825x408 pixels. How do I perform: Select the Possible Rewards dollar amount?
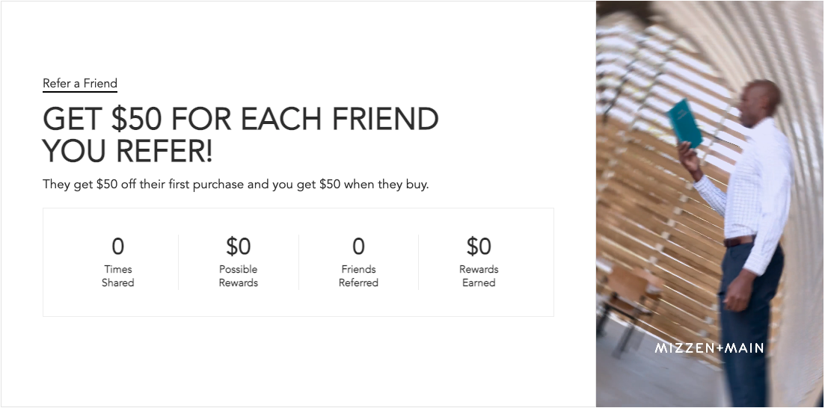[x=238, y=246]
